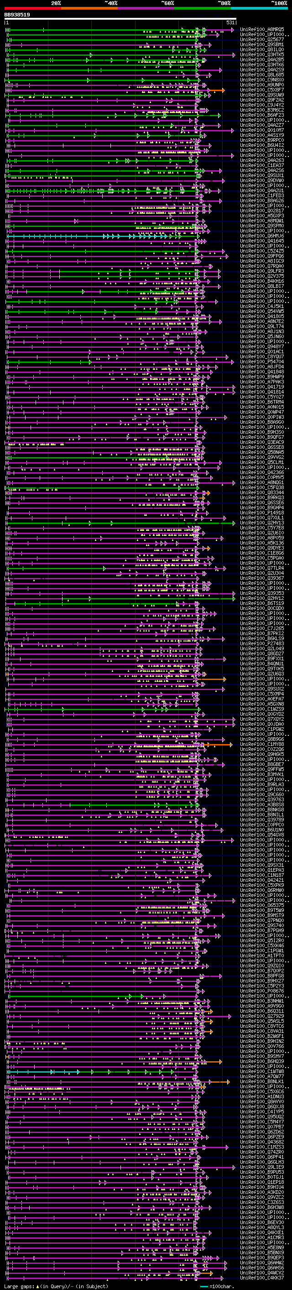Pick the UniRef100_Q010M7 entry
292x1290 pixels.
pos(262,130)
